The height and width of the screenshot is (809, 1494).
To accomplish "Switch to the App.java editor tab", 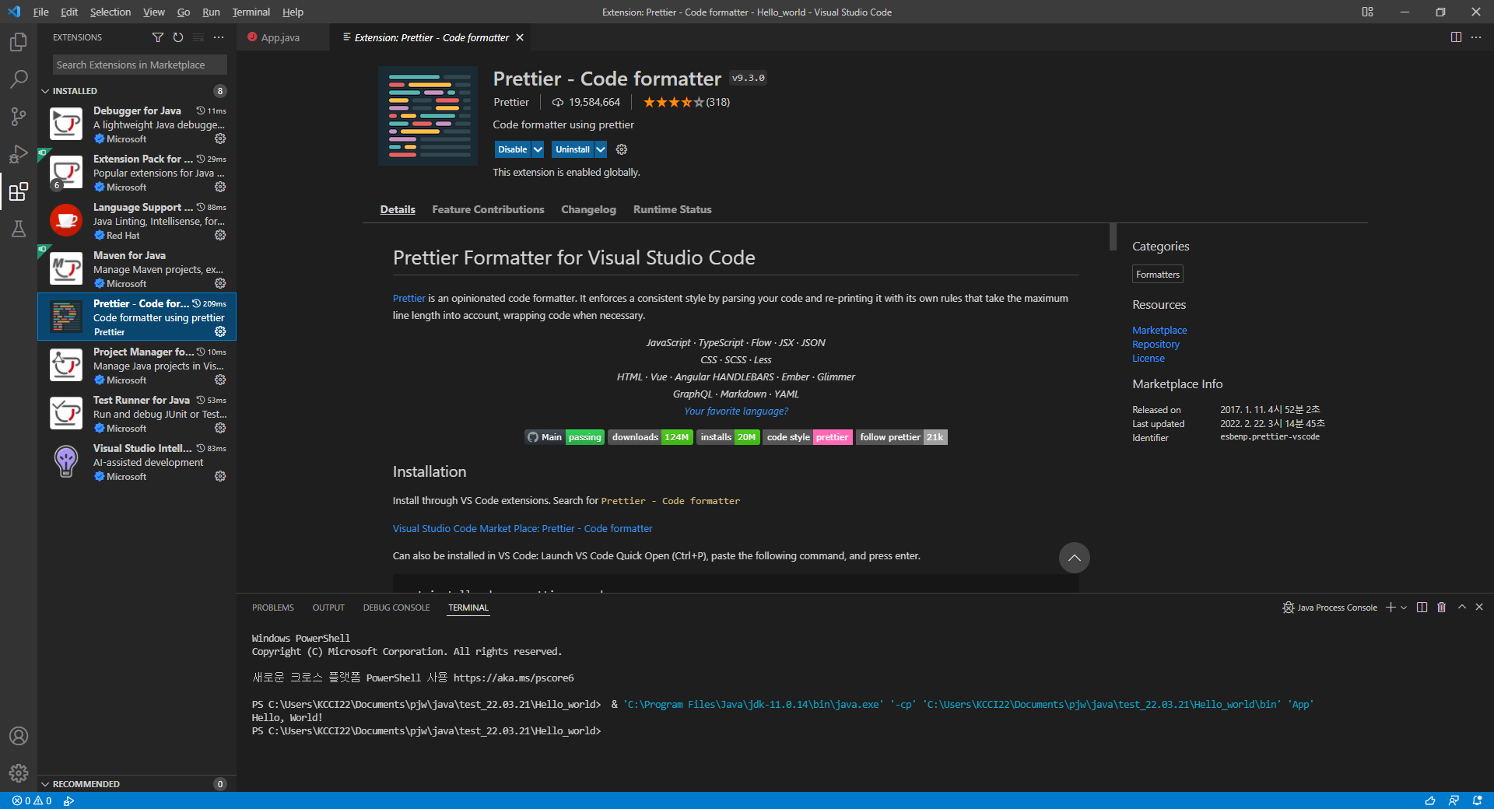I will click(280, 37).
